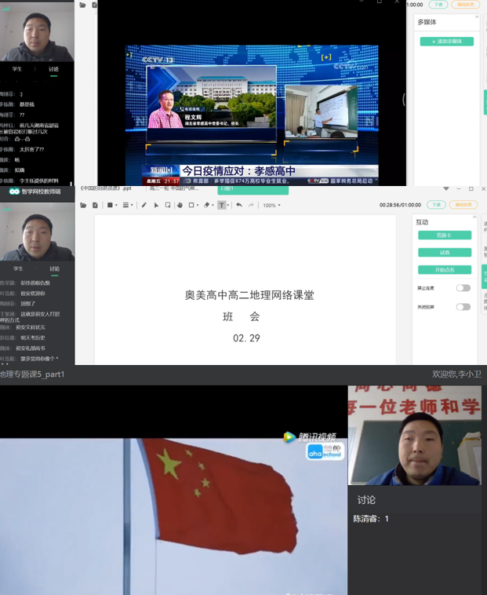Click teacher webcam thumbnail in middle window

(x=37, y=232)
